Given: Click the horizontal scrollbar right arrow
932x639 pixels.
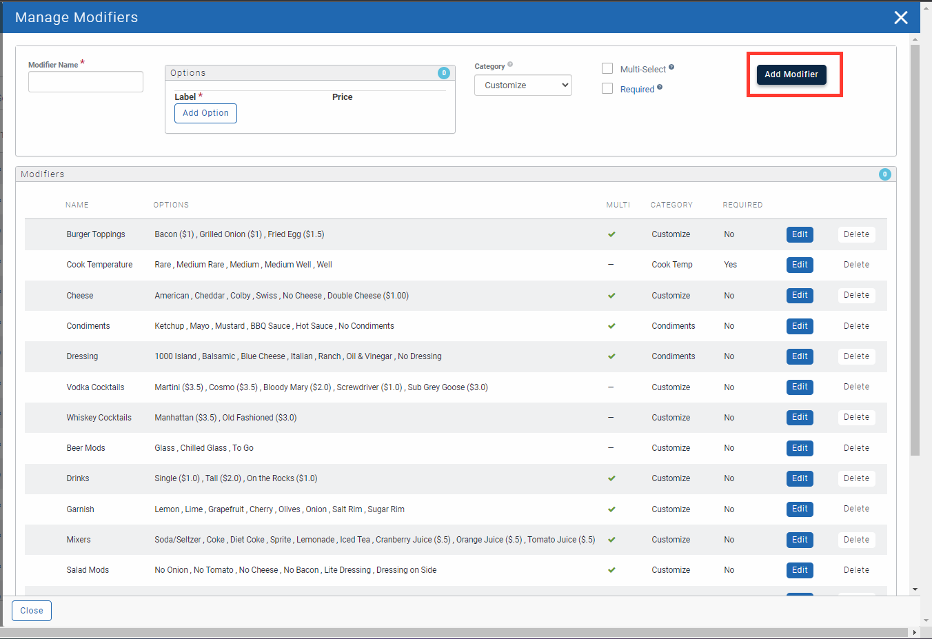Looking at the screenshot, I should point(915,632).
